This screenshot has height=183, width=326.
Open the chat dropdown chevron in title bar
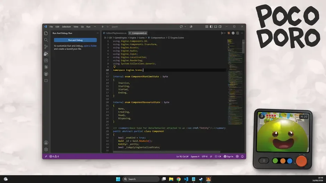point(185,27)
